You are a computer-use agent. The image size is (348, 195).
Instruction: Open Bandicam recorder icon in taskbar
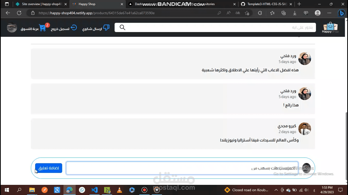tap(144, 190)
